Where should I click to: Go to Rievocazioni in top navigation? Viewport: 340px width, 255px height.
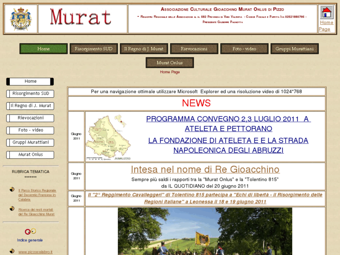coord(194,49)
